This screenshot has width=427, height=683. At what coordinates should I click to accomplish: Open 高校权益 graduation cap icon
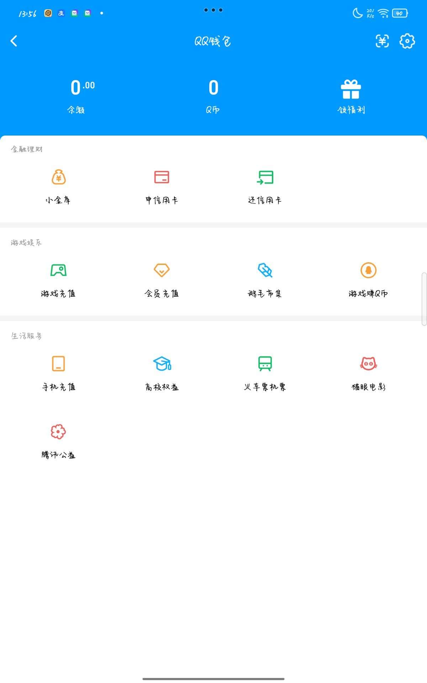(x=162, y=364)
